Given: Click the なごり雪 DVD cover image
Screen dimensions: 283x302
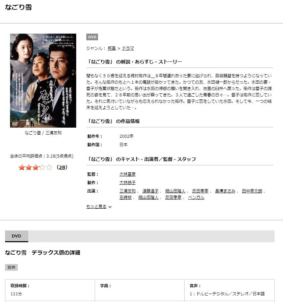Looking at the screenshot, I should coord(43,81).
